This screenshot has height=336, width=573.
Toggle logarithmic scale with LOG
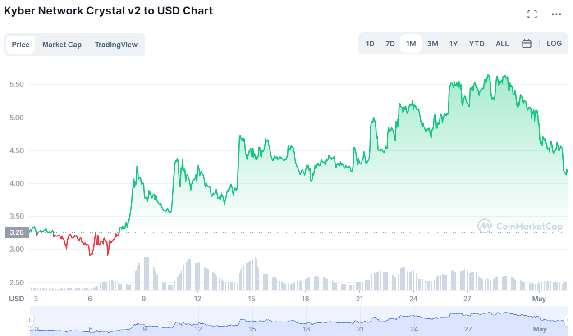pos(554,43)
